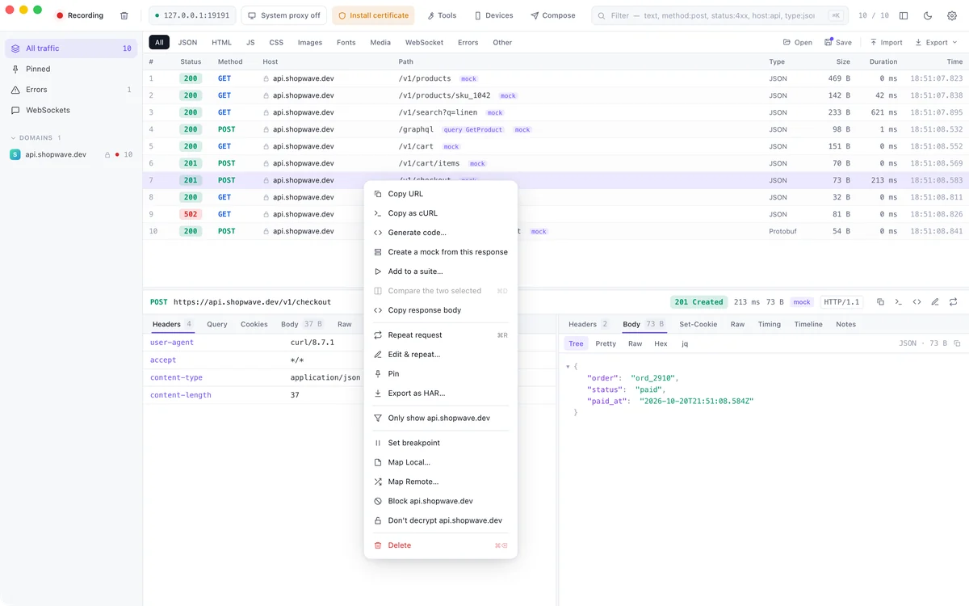The image size is (969, 606).
Task: Select All traffic in sidebar
Action: pos(71,48)
